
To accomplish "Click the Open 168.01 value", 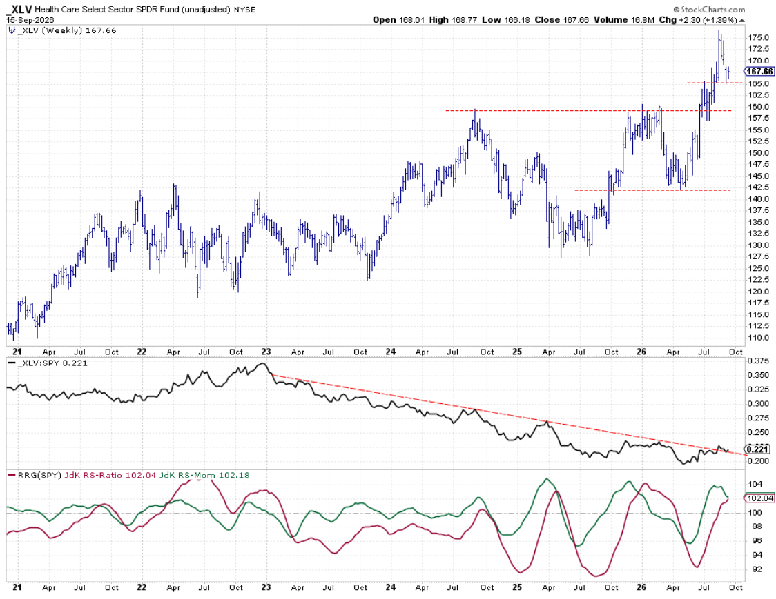I will (x=398, y=20).
